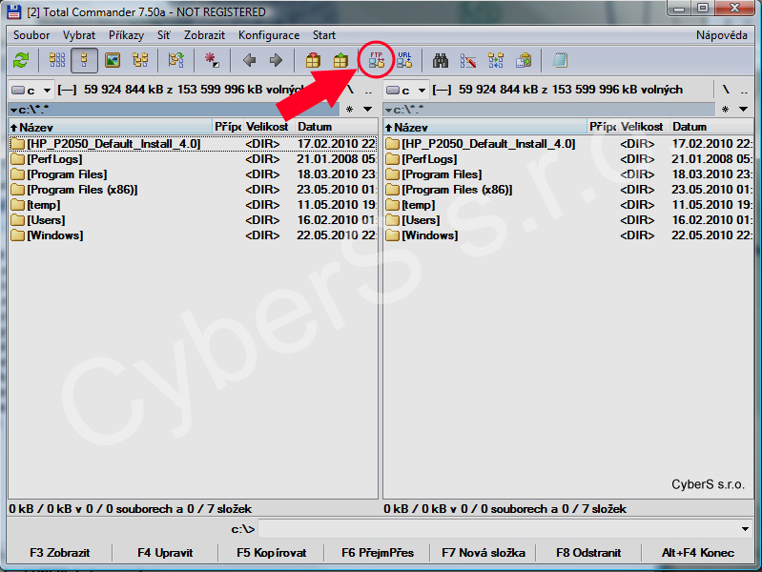Open the Zobrazit menu
Viewport: 762px width, 572px height.
204,35
